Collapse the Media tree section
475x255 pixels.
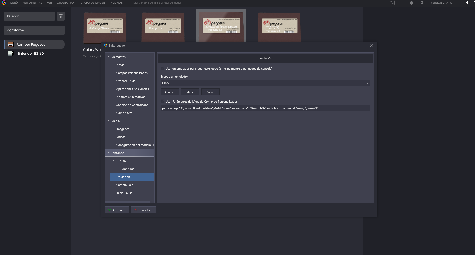(108, 121)
